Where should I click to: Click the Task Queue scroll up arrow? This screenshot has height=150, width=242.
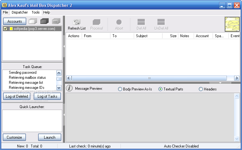tap(59, 73)
